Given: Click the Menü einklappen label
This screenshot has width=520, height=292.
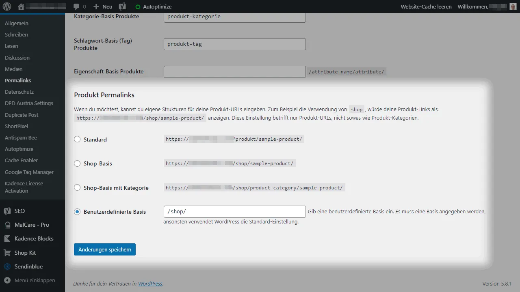Looking at the screenshot, I should [35, 280].
